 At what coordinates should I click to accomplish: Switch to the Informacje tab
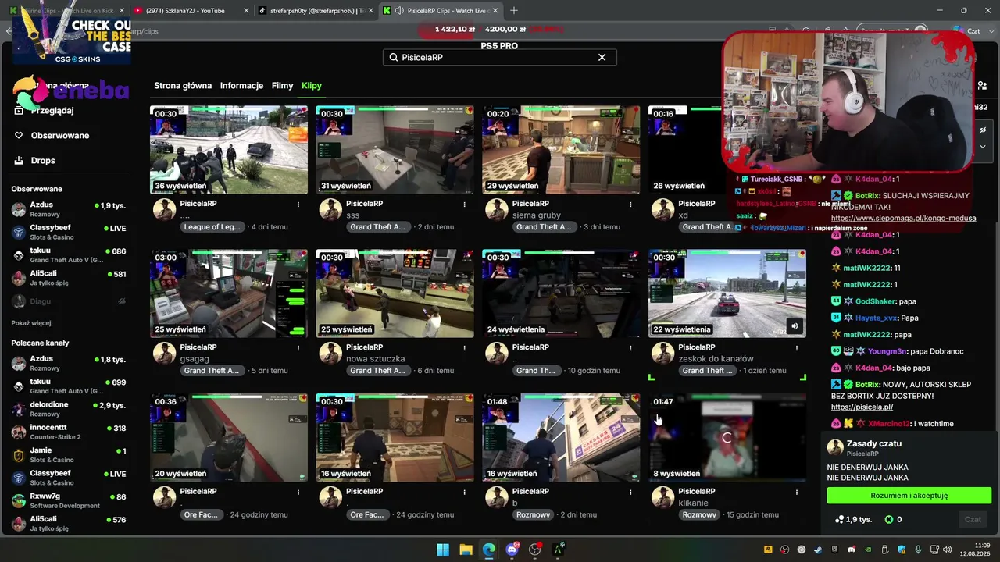[241, 86]
